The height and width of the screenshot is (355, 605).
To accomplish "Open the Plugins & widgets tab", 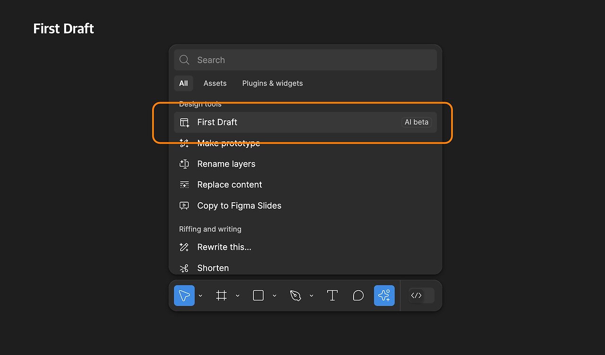I will (x=273, y=83).
